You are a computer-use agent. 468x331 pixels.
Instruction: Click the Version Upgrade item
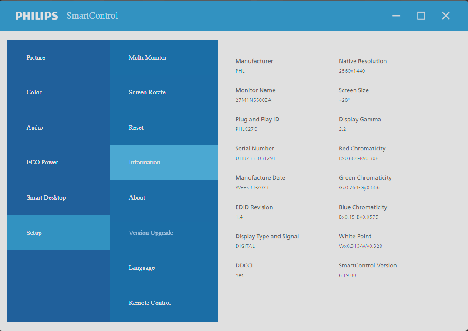click(x=164, y=233)
